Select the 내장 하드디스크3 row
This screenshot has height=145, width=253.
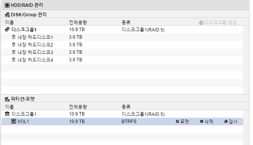coord(122,52)
